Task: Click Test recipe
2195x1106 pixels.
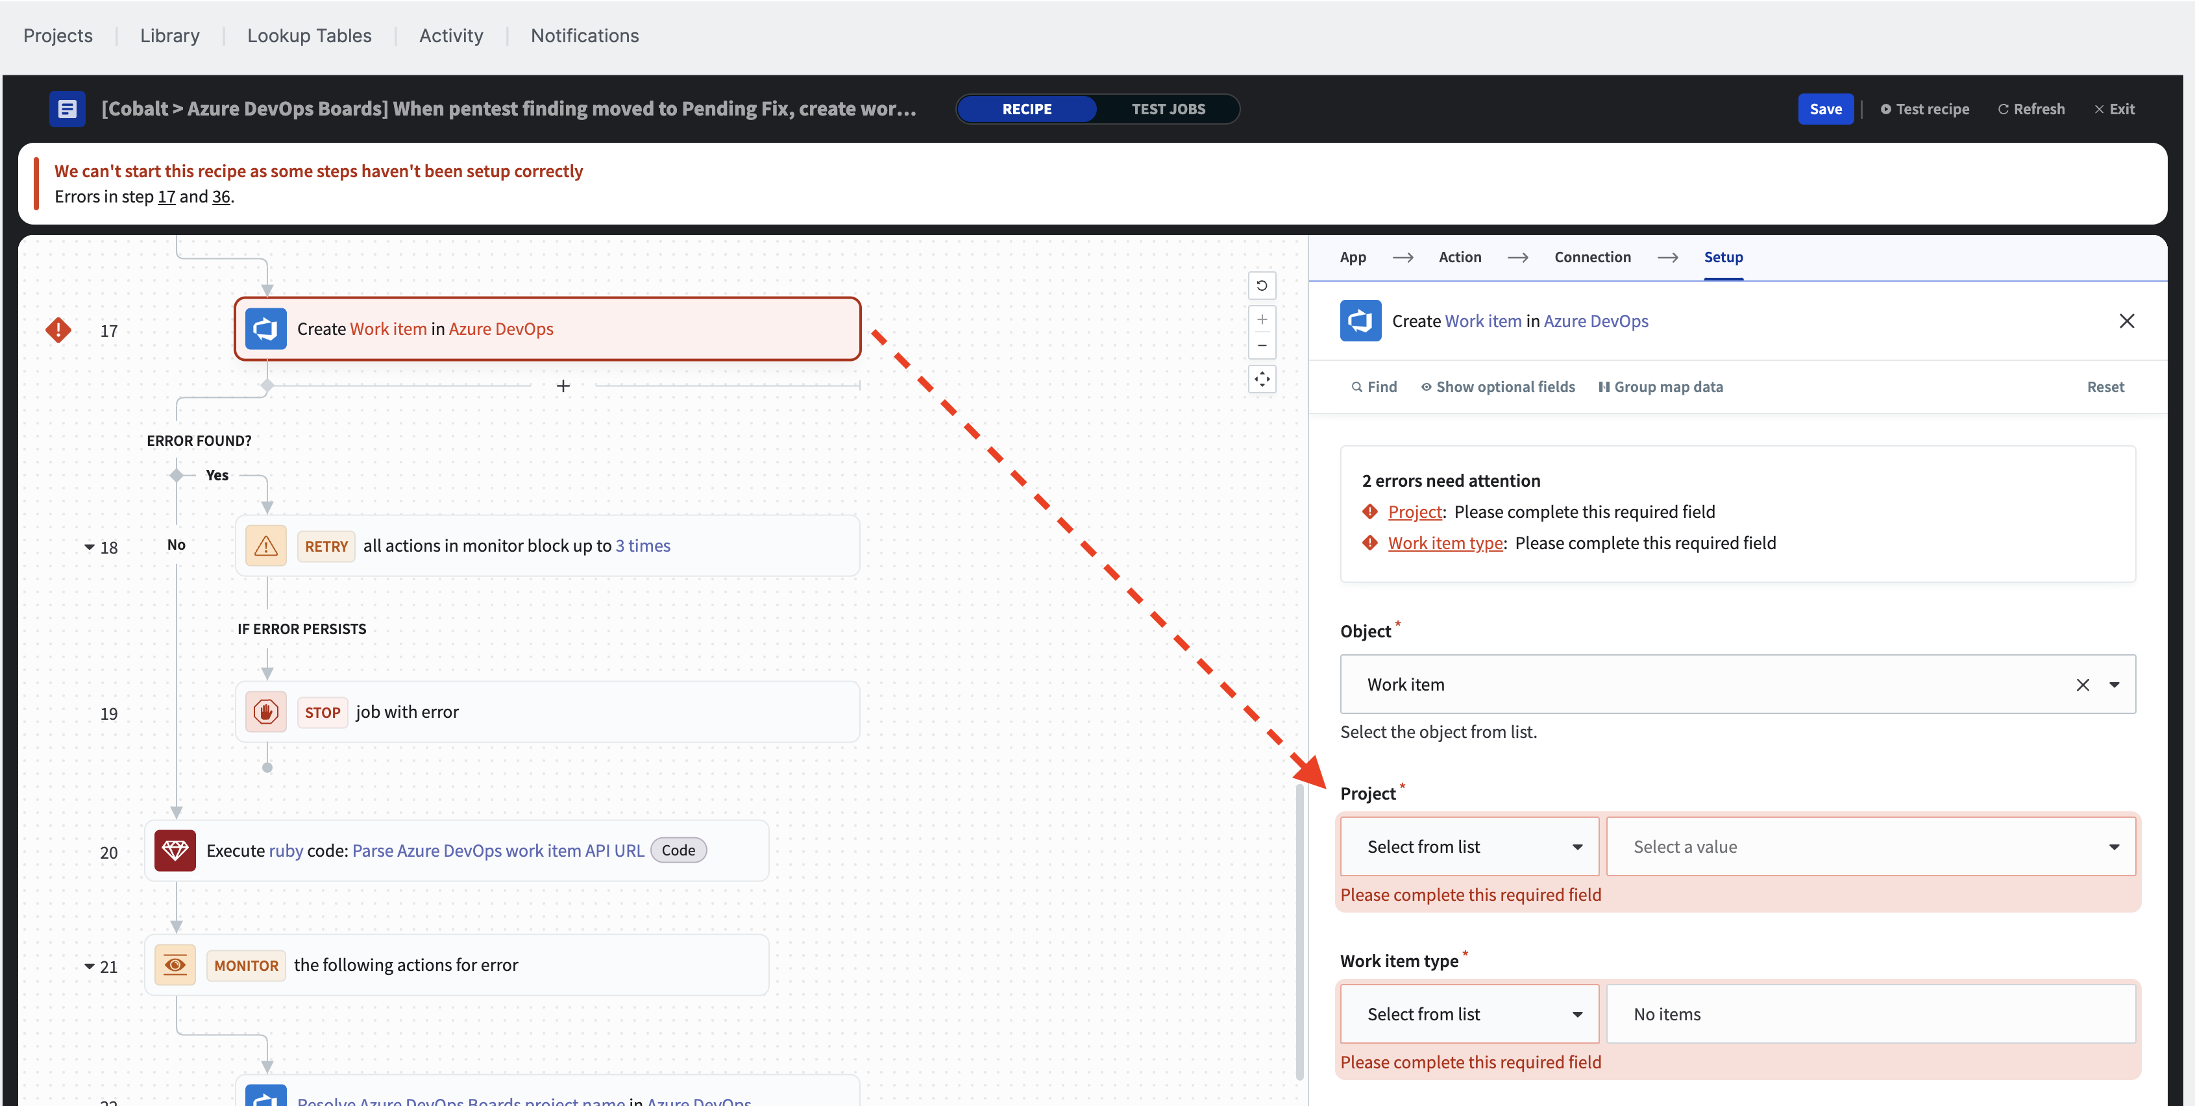Action: tap(1924, 109)
